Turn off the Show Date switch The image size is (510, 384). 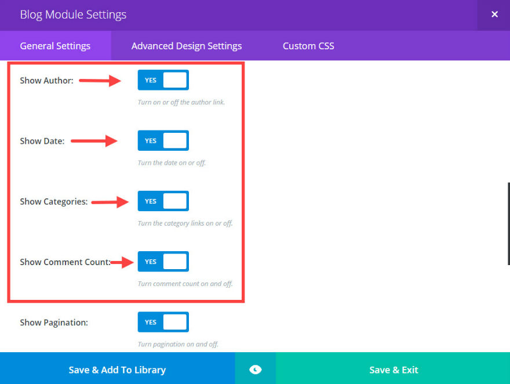pos(163,140)
